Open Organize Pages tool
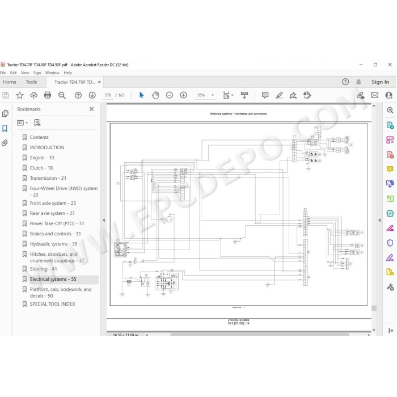Viewport: 397px width, 397px height. click(x=390, y=140)
